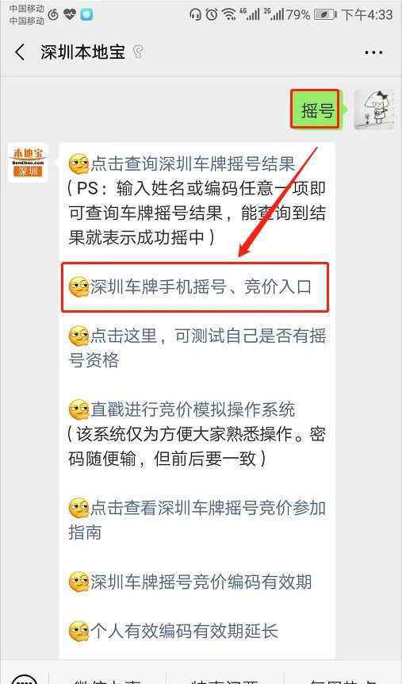
Task: Tap the emoji before 直戳进行竞价模拟
Action: [x=79, y=409]
